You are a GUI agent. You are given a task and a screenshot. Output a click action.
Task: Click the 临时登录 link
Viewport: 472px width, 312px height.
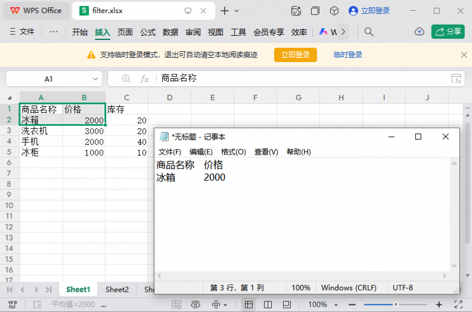[x=348, y=55]
